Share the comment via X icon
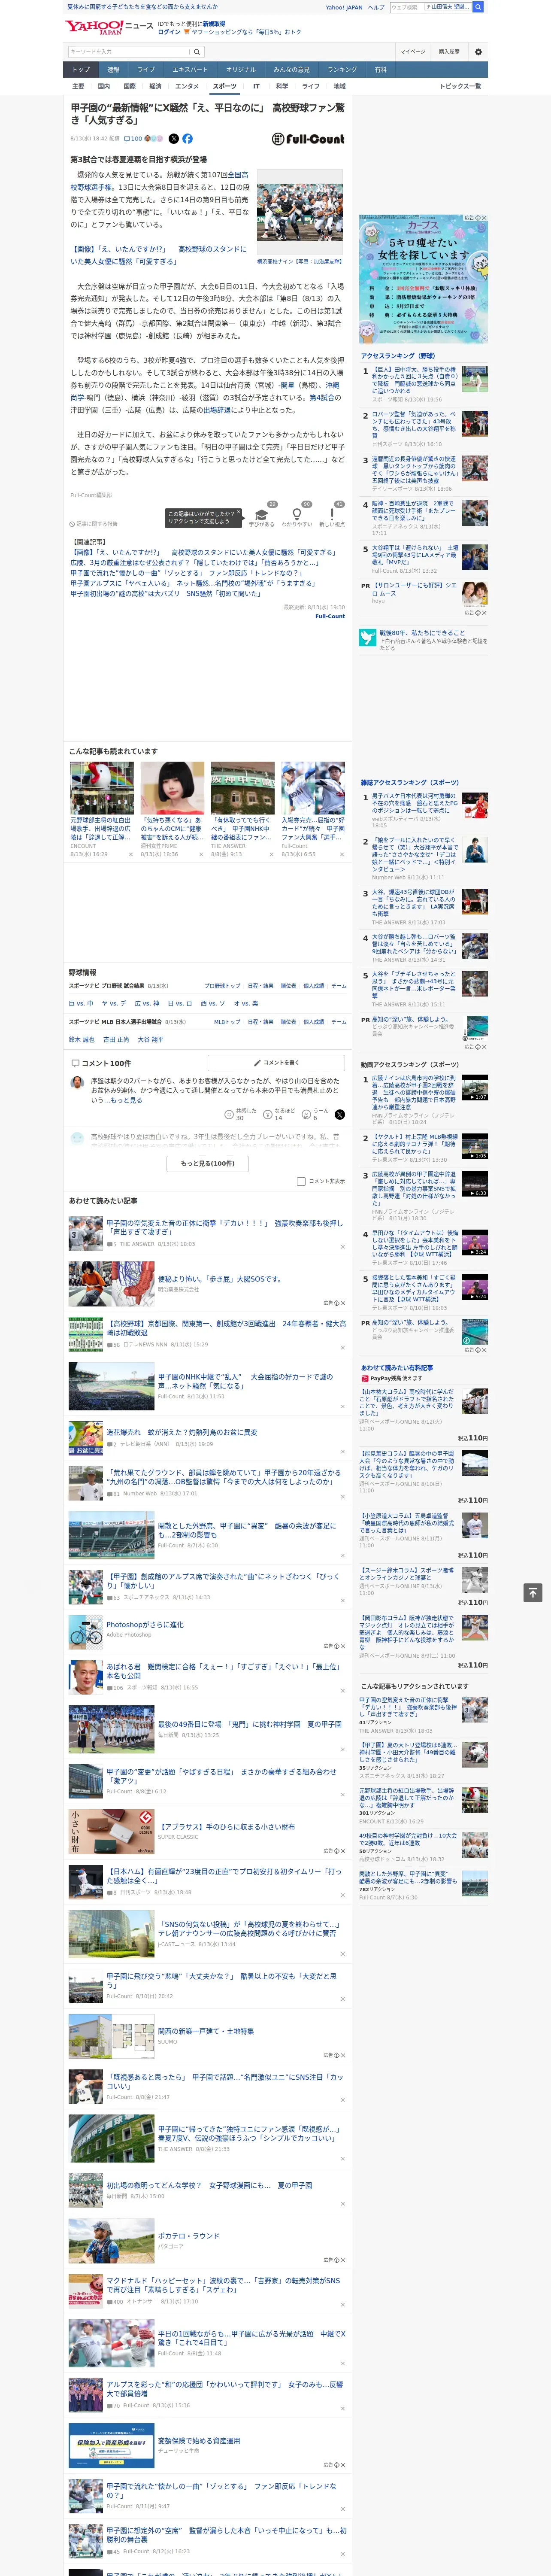Screen dimensions: 551x2576 340,1114
